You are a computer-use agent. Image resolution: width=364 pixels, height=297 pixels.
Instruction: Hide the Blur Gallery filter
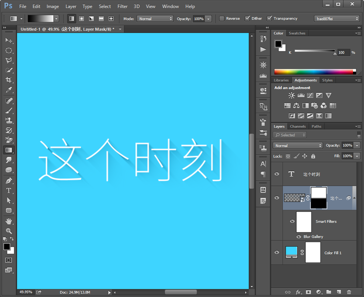coord(299,237)
